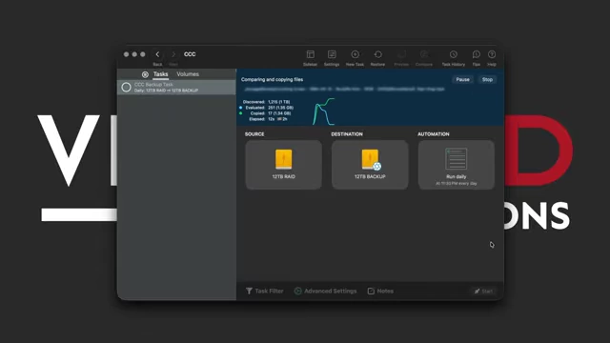Open the Settings toolbar icon
The width and height of the screenshot is (610, 343).
coord(332,54)
